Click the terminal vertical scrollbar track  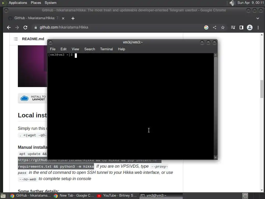click(x=216, y=106)
